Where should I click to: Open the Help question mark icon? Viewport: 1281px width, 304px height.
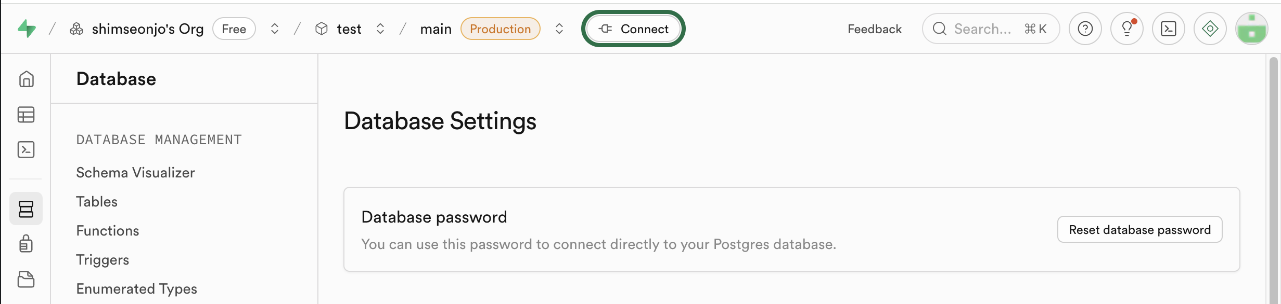[1085, 29]
